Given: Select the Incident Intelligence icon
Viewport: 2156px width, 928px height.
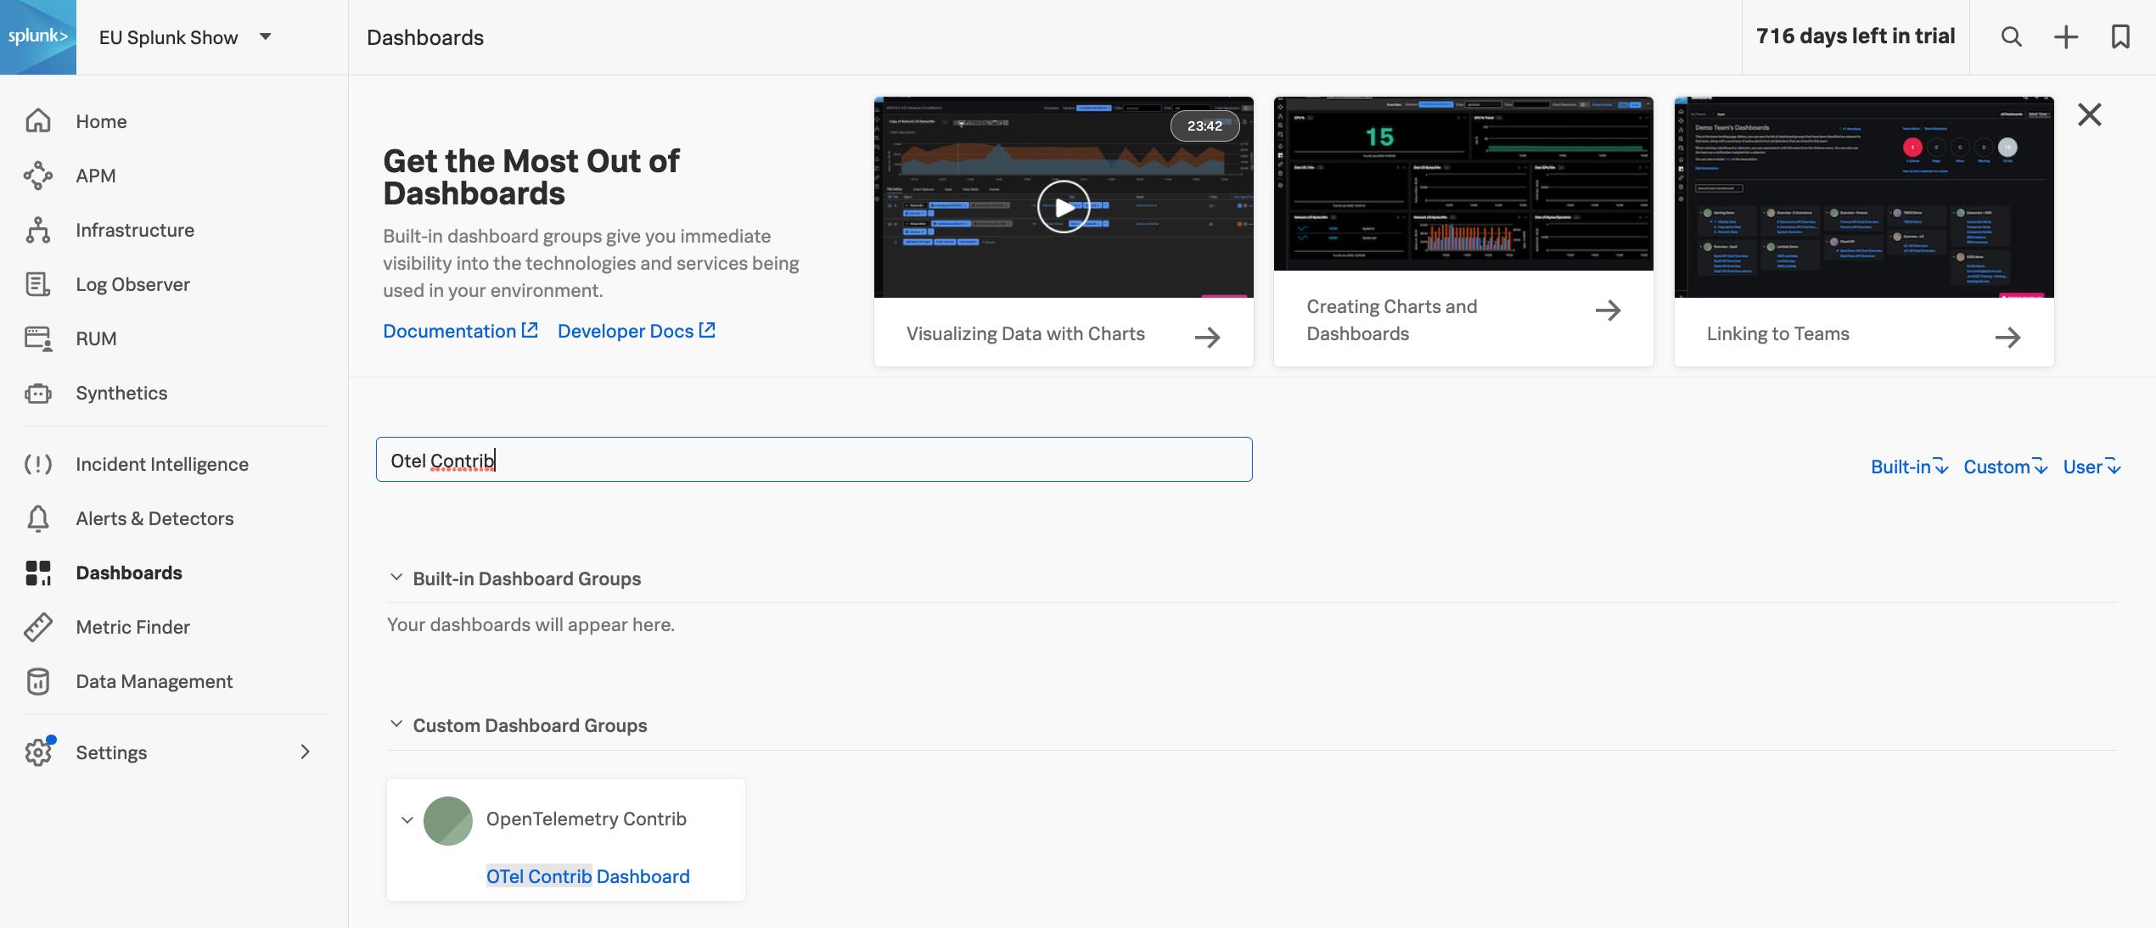Looking at the screenshot, I should coord(38,464).
